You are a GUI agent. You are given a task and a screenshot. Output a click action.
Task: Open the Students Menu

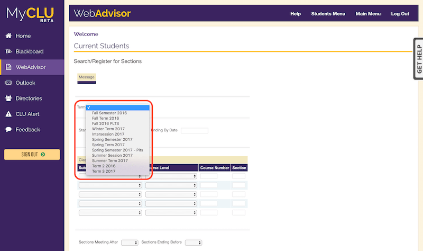click(328, 14)
